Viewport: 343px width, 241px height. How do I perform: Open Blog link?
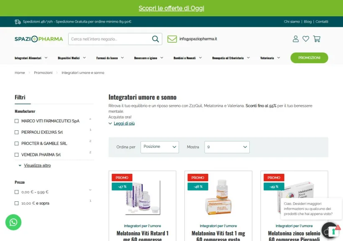pos(307,22)
